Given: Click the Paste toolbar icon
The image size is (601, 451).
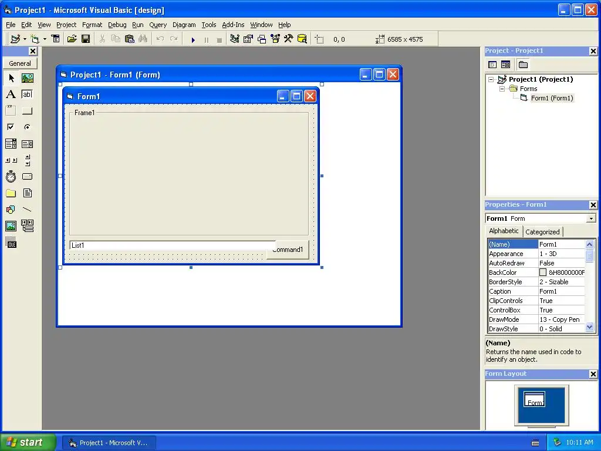Looking at the screenshot, I should (x=130, y=39).
